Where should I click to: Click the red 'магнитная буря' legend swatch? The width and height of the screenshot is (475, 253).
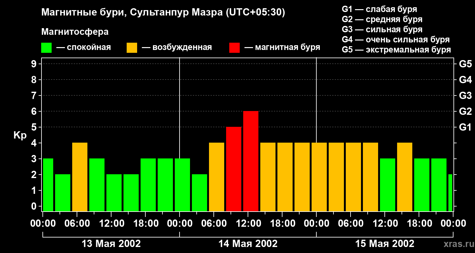(234, 48)
